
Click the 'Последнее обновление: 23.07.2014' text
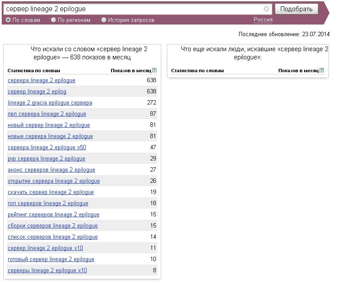click(284, 34)
